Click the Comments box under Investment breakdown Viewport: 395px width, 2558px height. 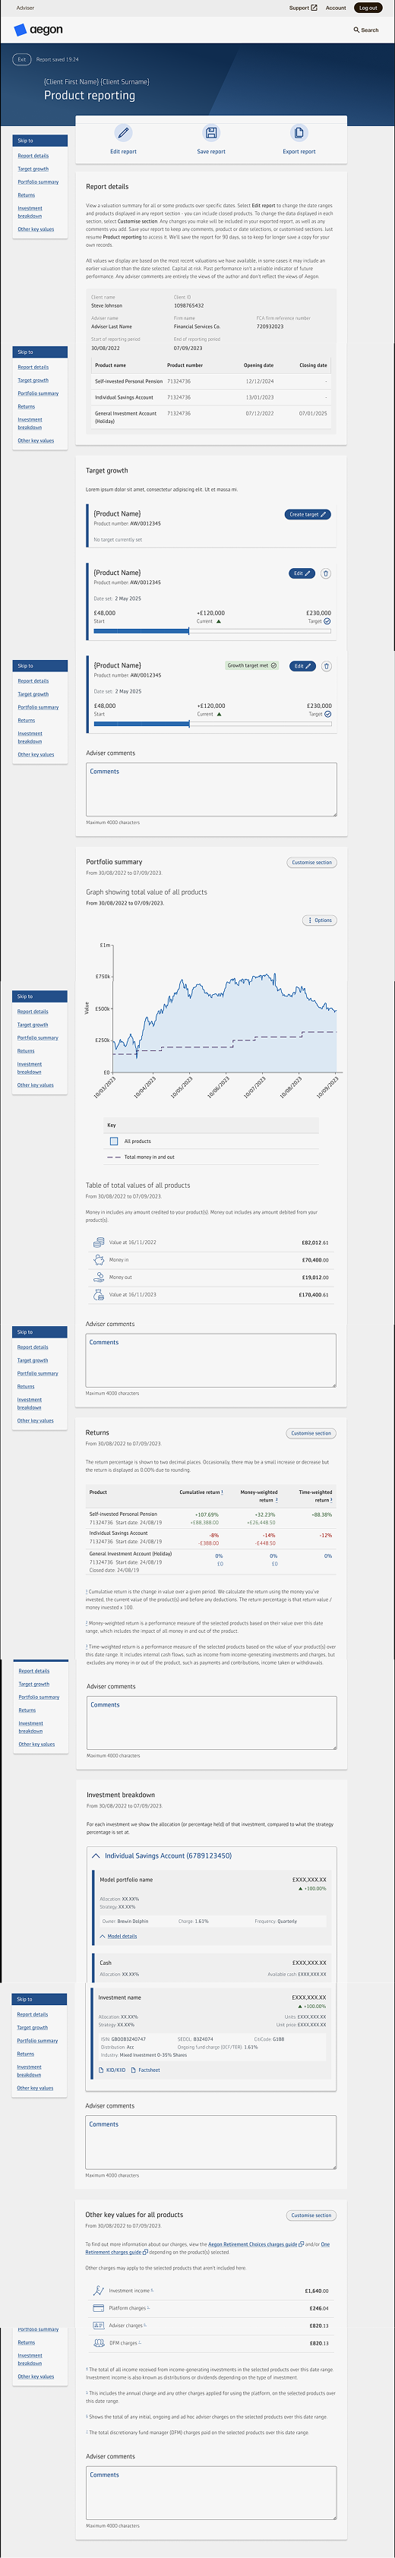pos(211,2142)
